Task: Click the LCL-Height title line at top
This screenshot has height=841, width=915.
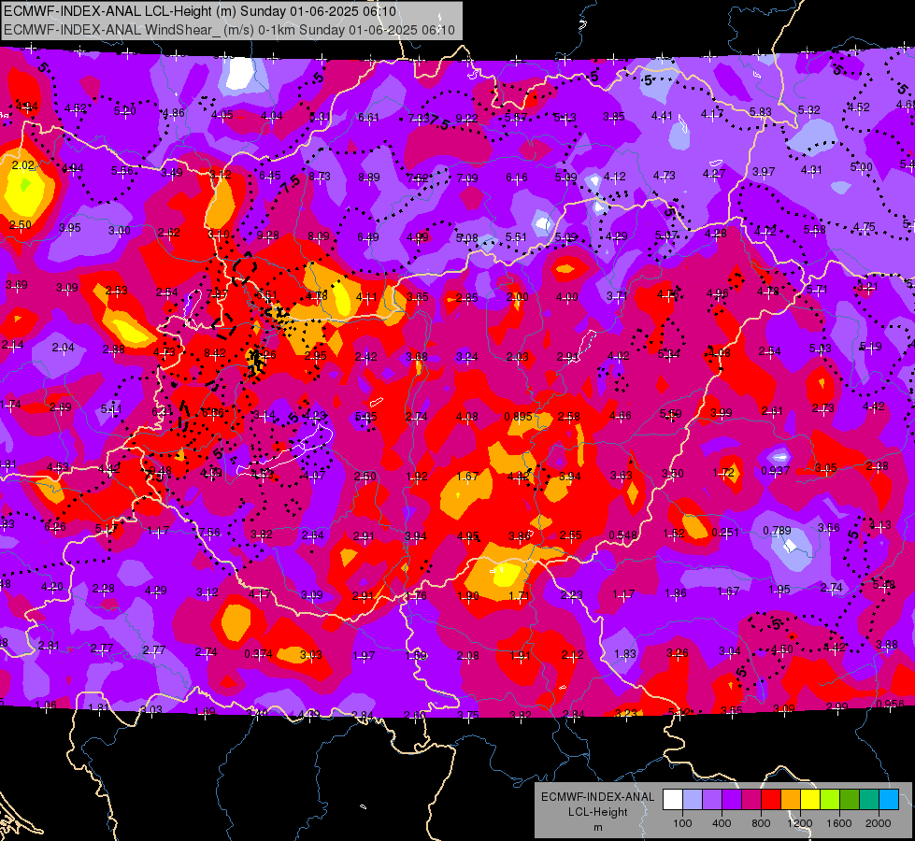Action: 200,11
